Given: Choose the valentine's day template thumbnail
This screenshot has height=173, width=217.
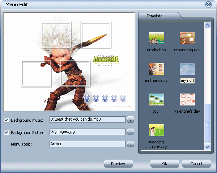Looking at the screenshot, I should click(187, 99).
